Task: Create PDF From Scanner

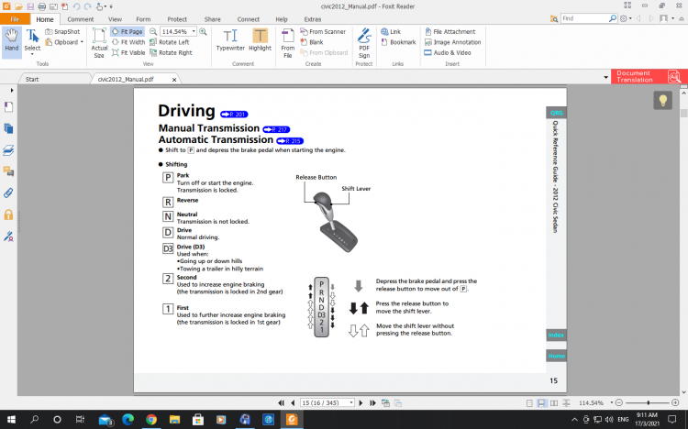Action: pyautogui.click(x=323, y=31)
